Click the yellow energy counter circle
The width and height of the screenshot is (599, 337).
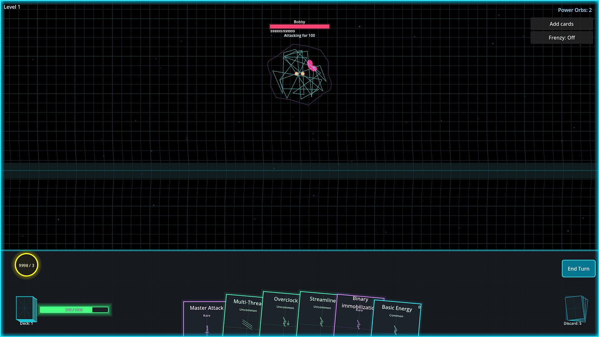[27, 265]
